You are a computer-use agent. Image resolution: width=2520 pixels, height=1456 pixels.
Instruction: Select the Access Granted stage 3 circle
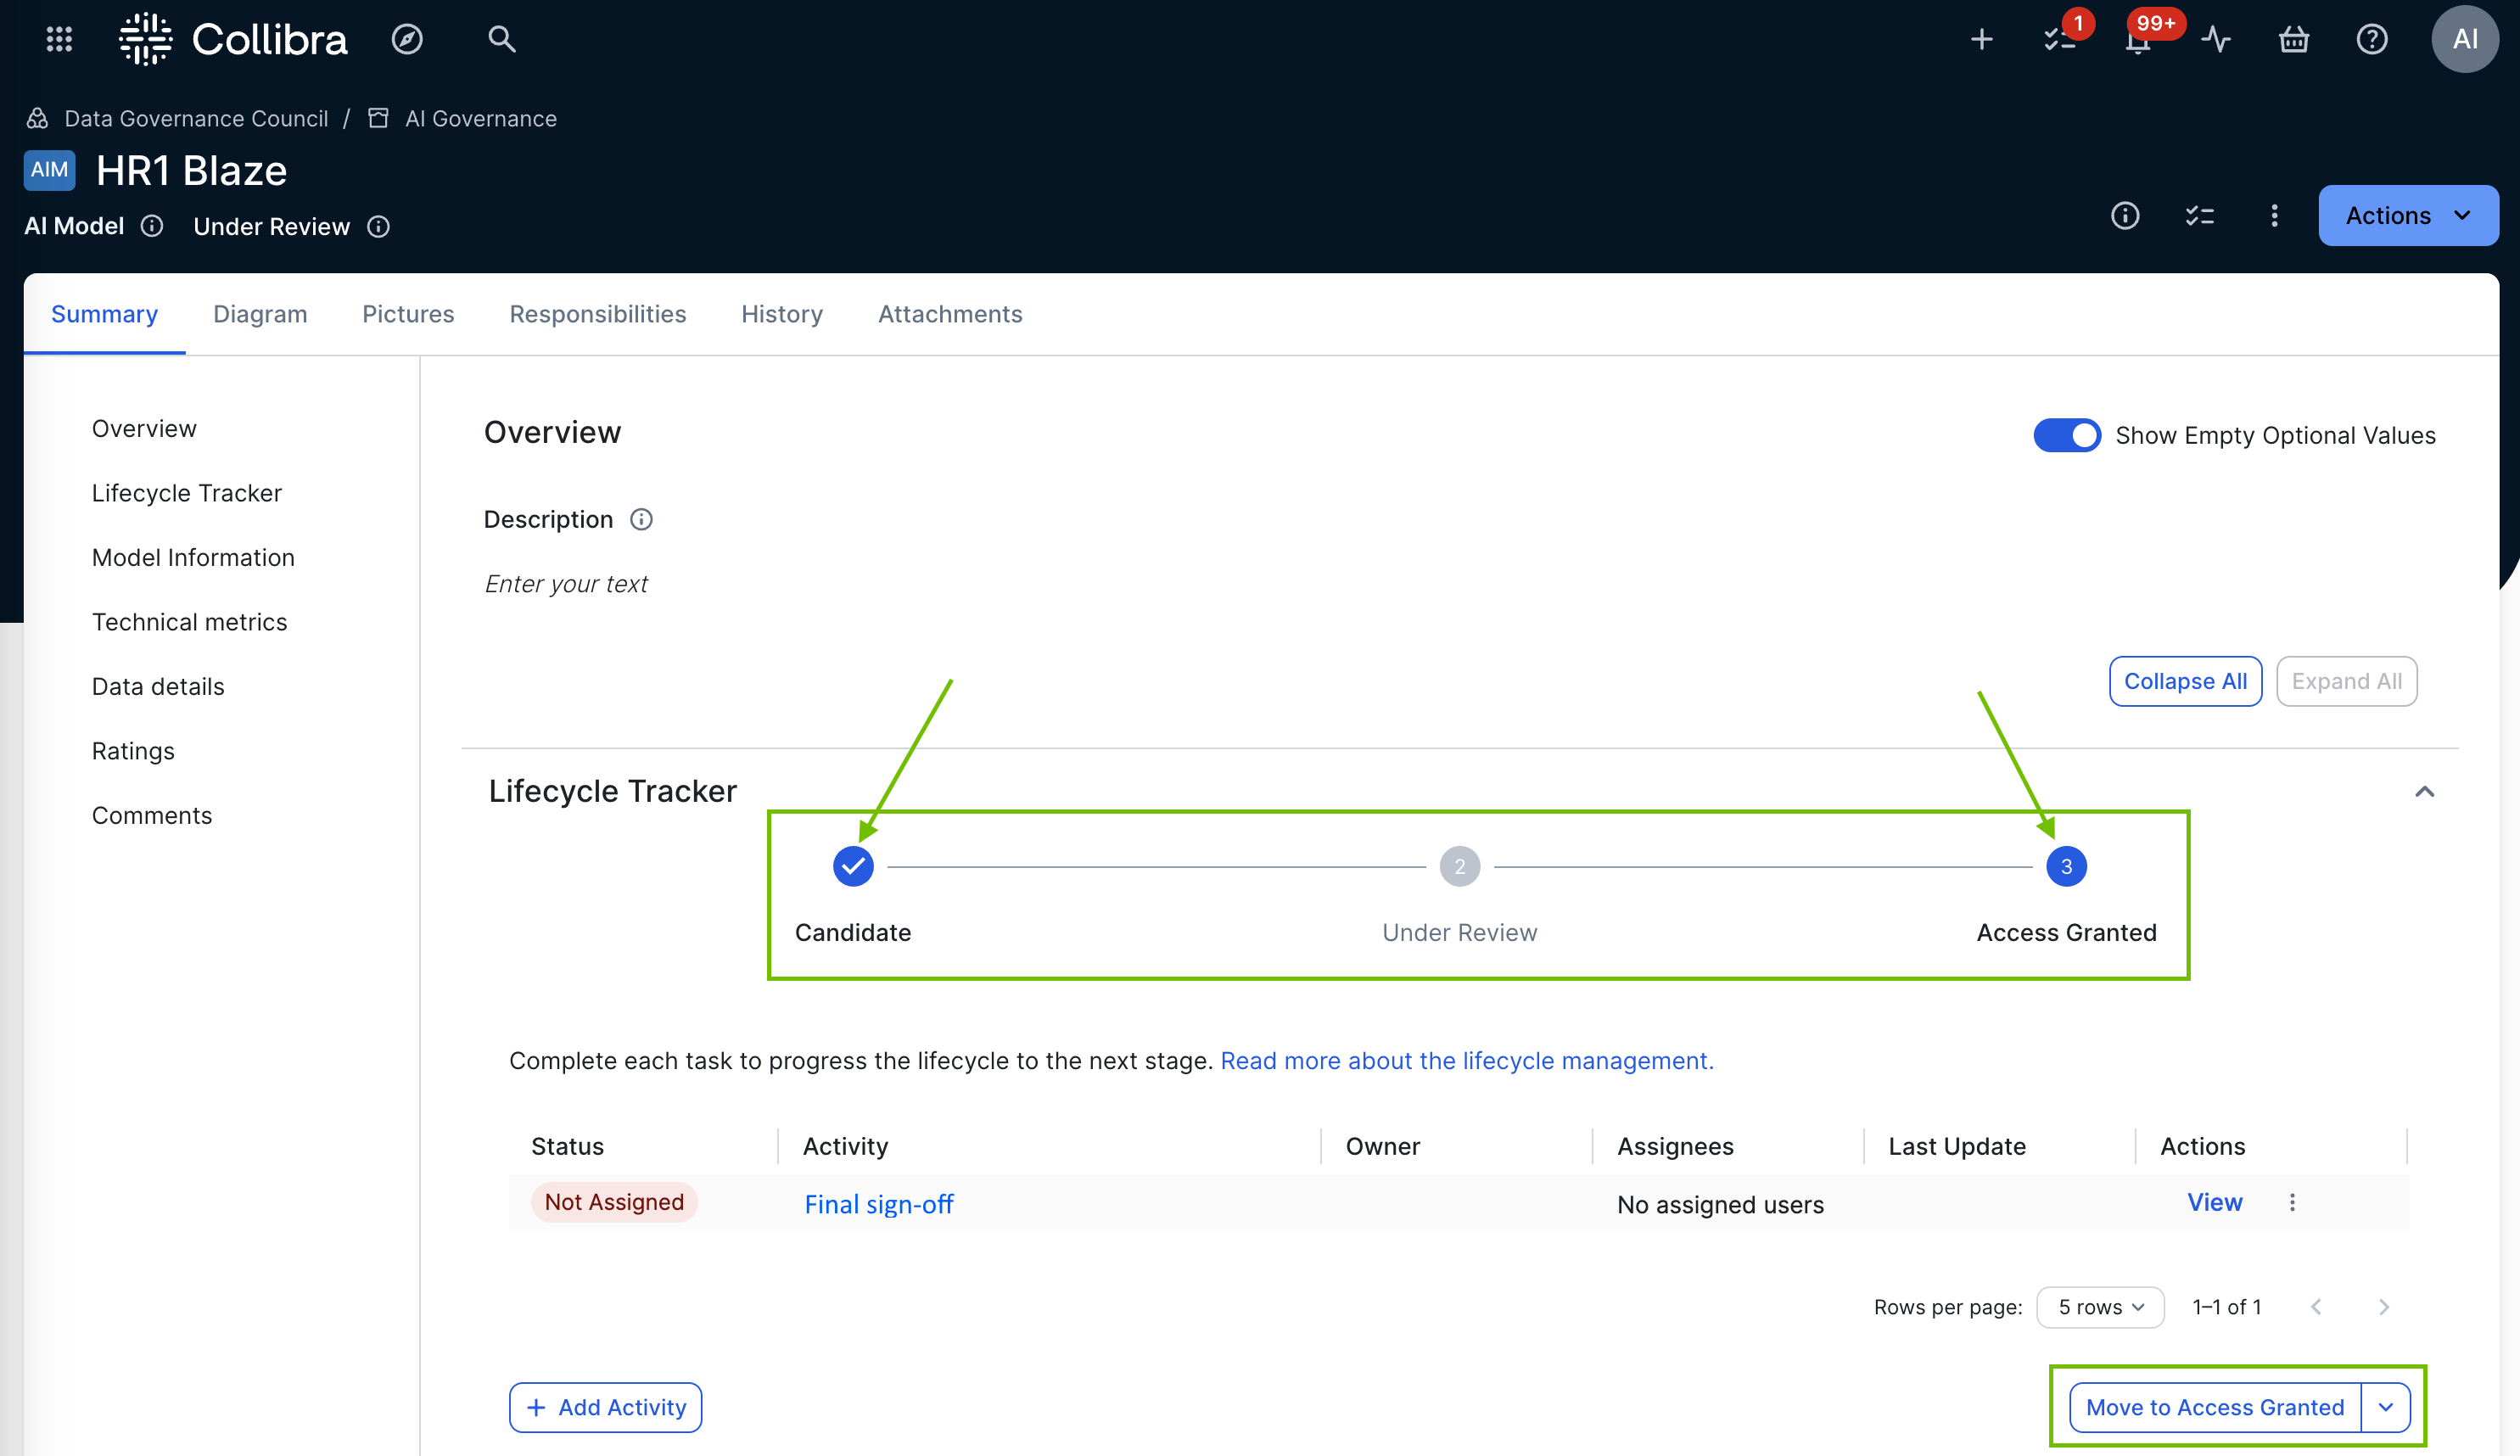[x=2066, y=866]
